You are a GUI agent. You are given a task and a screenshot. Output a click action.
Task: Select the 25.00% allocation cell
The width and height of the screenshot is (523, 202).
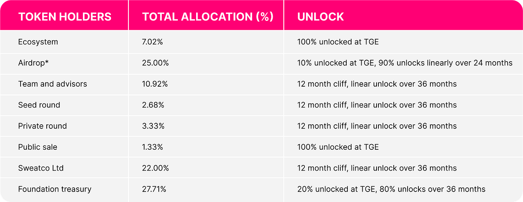[x=155, y=63]
